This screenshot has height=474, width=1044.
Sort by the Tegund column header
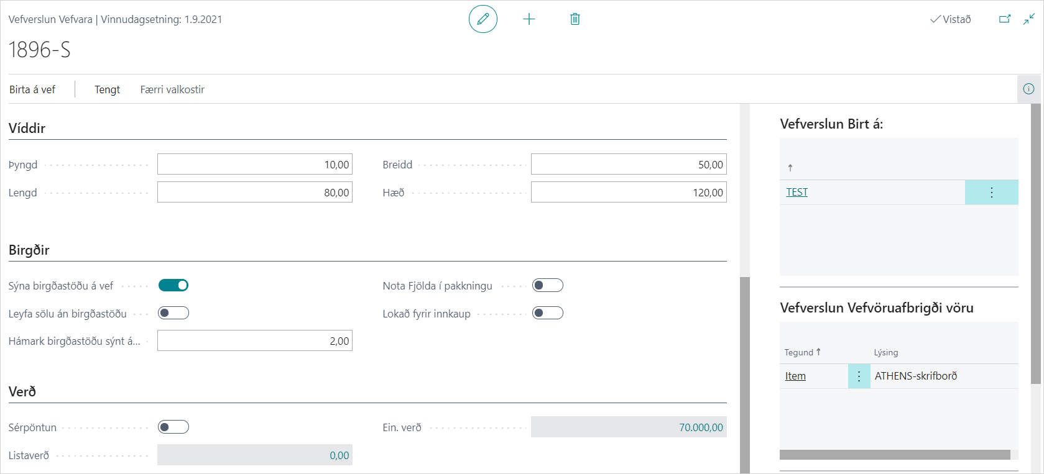coord(799,352)
